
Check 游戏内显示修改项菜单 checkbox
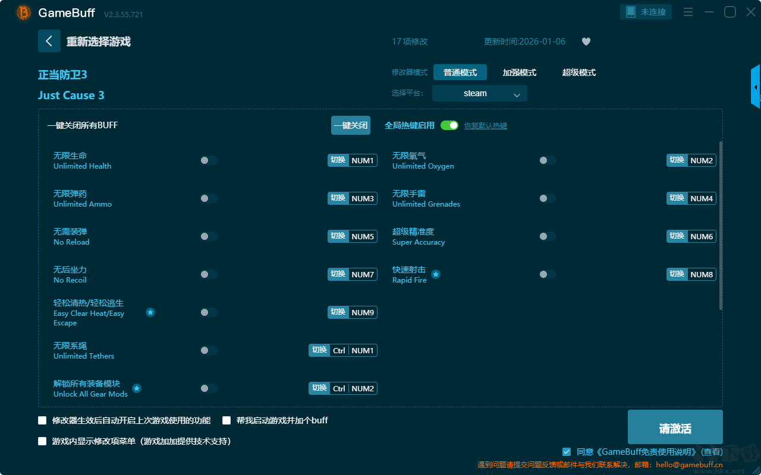coord(42,441)
